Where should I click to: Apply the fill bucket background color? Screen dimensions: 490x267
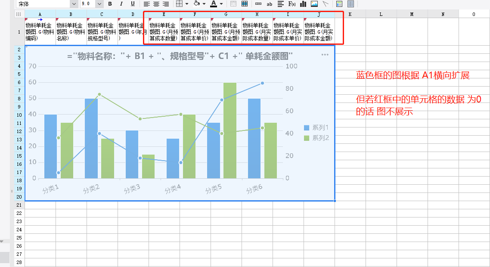click(197, 4)
